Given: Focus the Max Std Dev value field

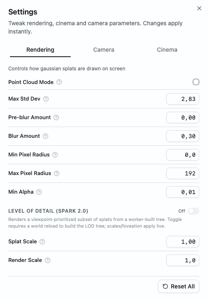Looking at the screenshot, I should (183, 99).
